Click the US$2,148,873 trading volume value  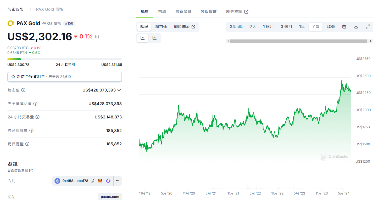(x=108, y=117)
